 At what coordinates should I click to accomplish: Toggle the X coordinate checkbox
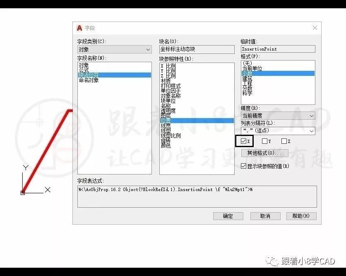click(243, 141)
